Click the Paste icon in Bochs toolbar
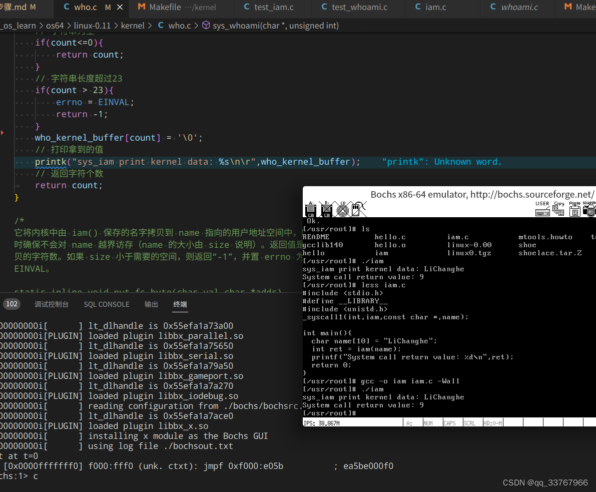596x492 pixels. [x=574, y=209]
